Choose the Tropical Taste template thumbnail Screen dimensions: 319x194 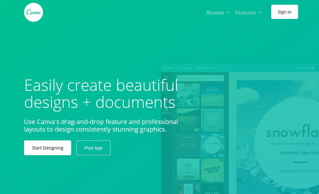[x=212, y=170]
